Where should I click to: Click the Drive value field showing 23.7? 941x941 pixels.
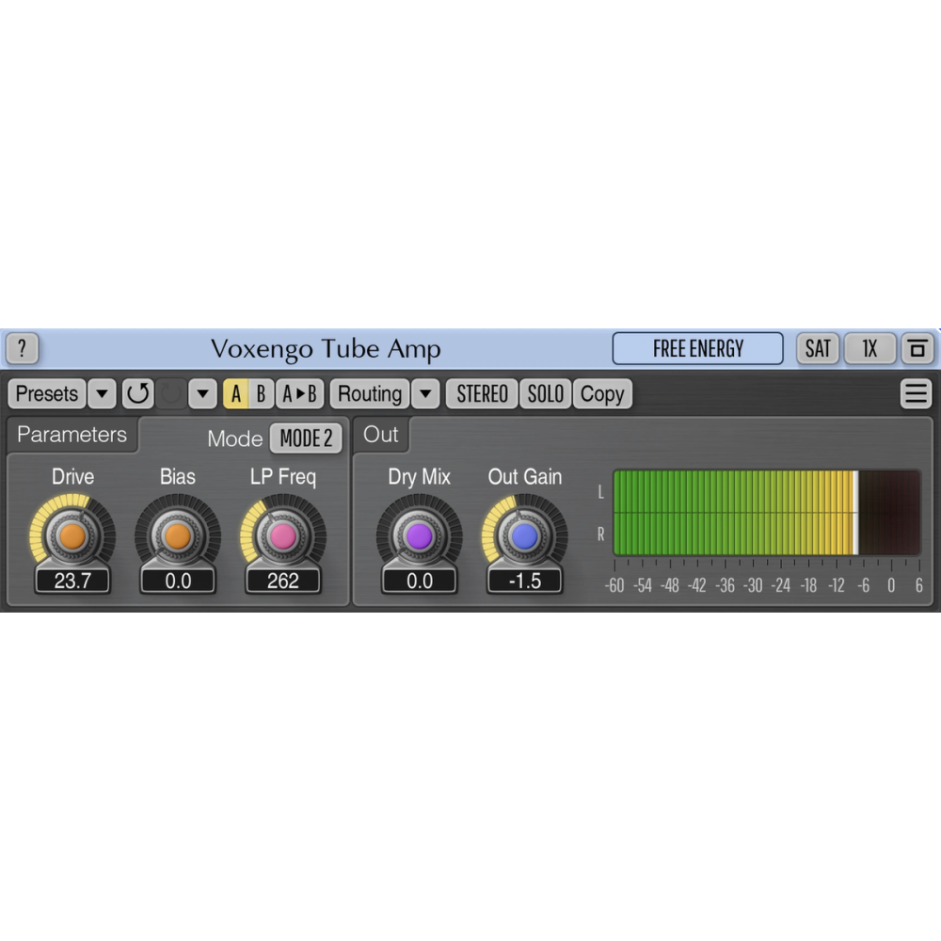coord(72,581)
